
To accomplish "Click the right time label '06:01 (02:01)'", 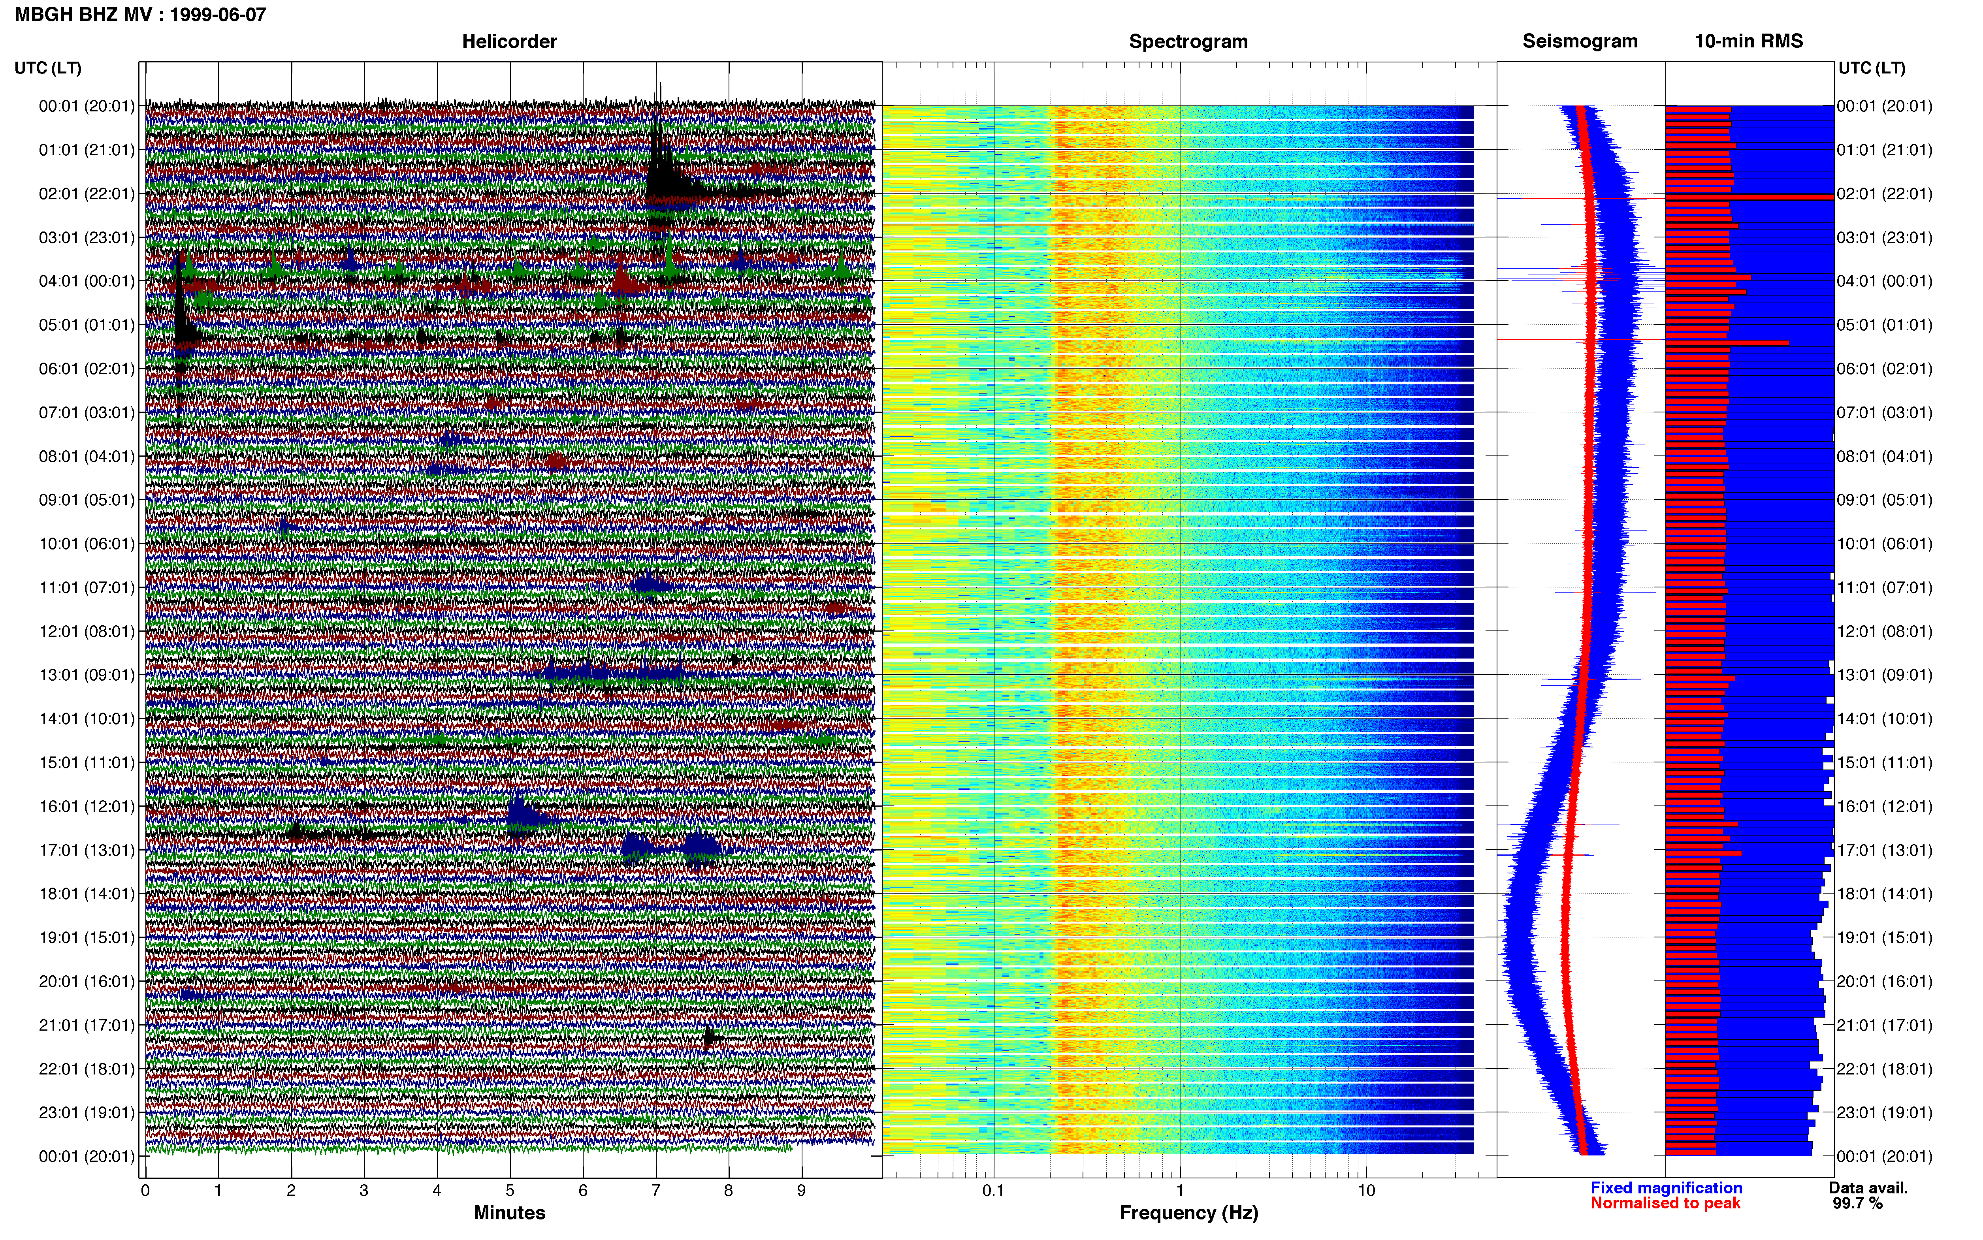I will 1885,369.
